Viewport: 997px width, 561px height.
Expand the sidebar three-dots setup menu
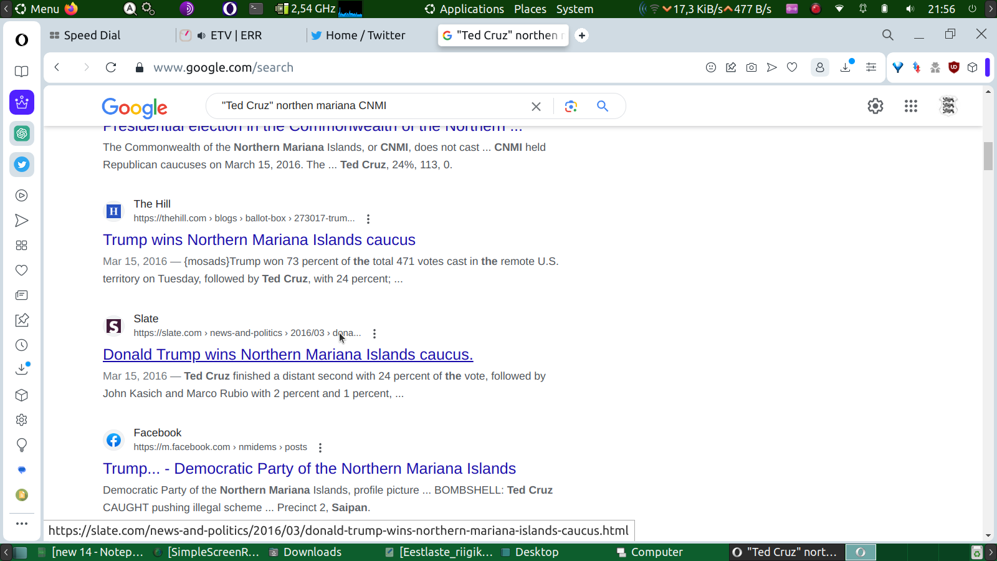22,524
